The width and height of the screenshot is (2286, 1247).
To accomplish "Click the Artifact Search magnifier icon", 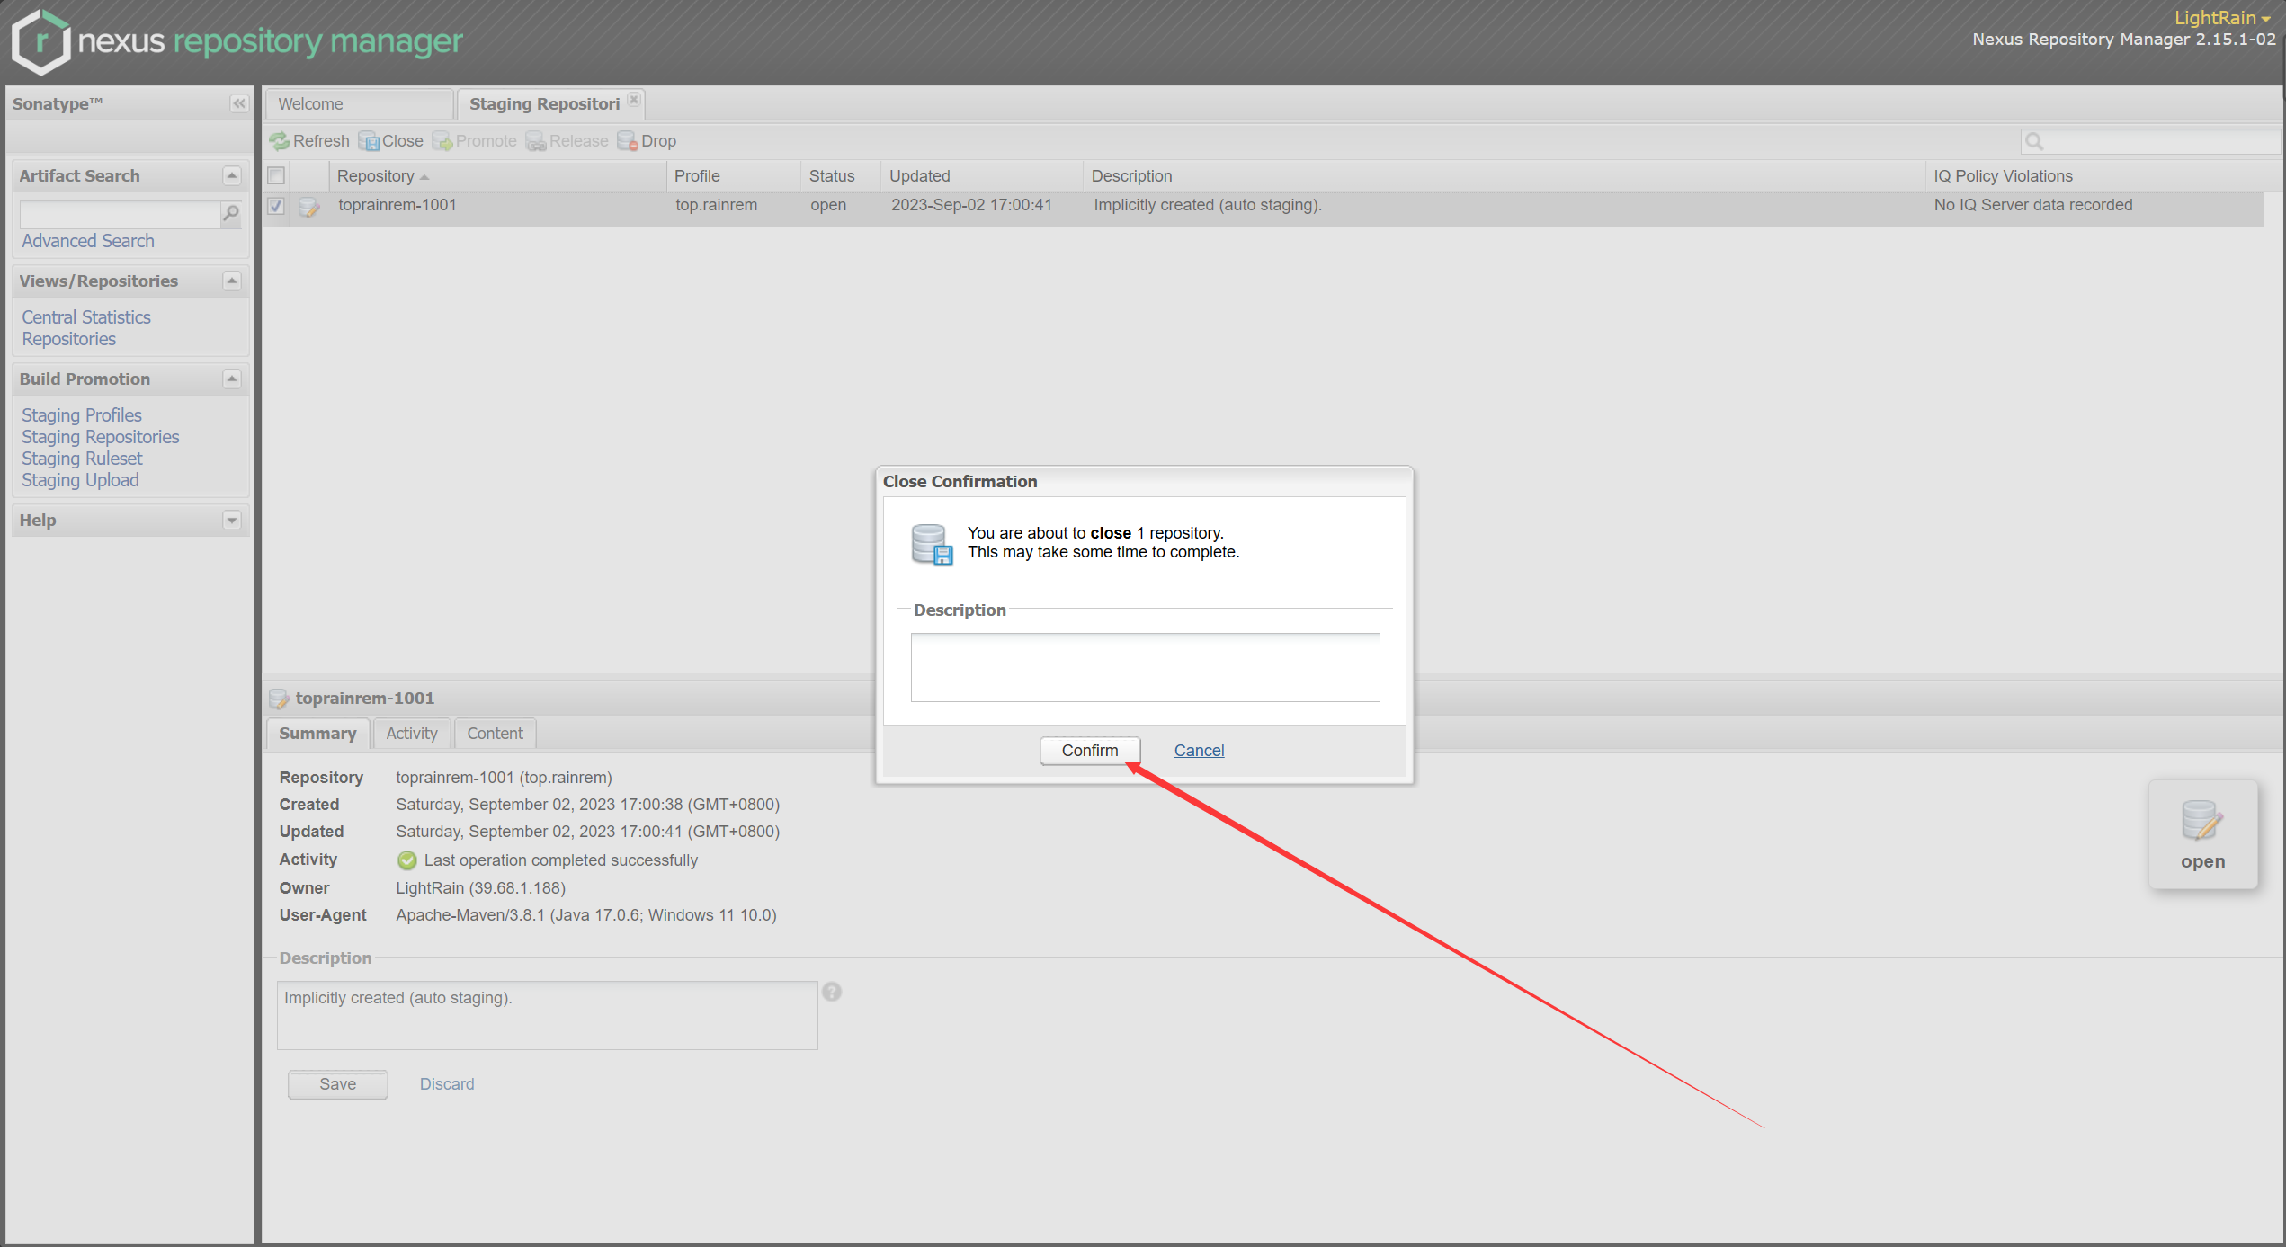I will [231, 214].
